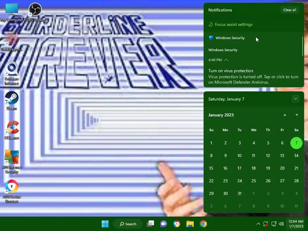The image size is (308, 231).
Task: Click the notifications panel scrollbar
Action: click(x=303, y=46)
